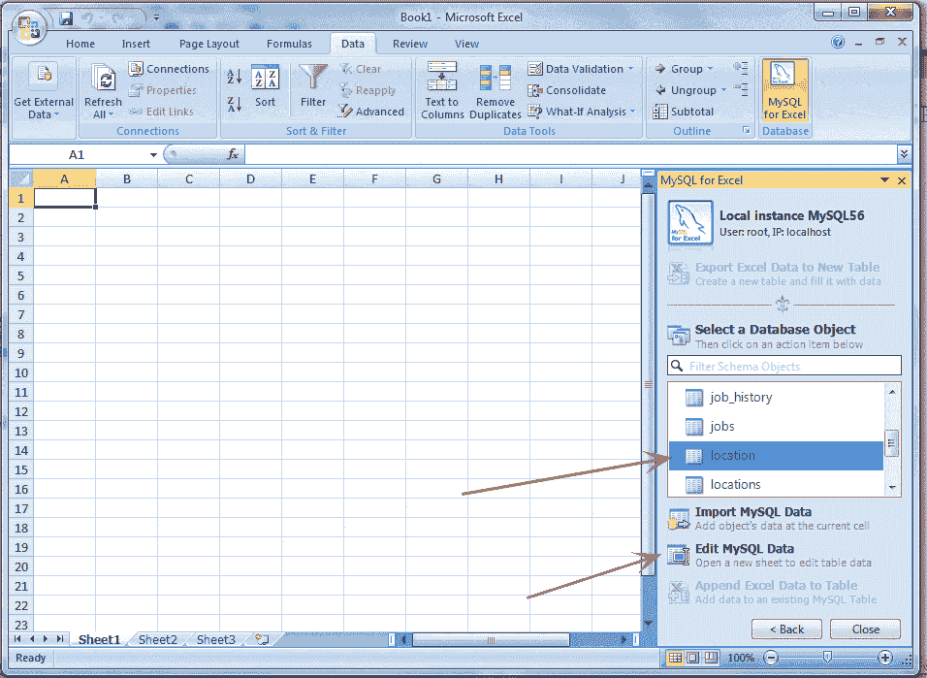Click the Advanced filter icon
This screenshot has width=927, height=678.
[372, 111]
